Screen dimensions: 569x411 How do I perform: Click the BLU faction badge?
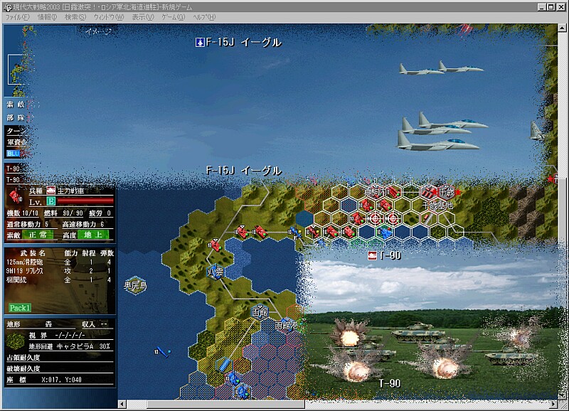pos(13,154)
